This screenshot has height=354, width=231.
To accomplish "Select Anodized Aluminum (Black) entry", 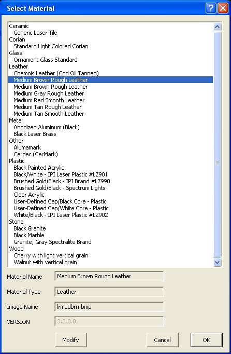I will pyautogui.click(x=47, y=127).
